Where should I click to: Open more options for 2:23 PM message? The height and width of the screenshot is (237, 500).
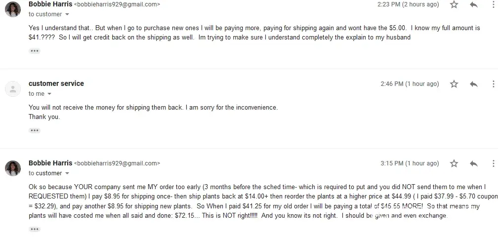click(x=493, y=4)
